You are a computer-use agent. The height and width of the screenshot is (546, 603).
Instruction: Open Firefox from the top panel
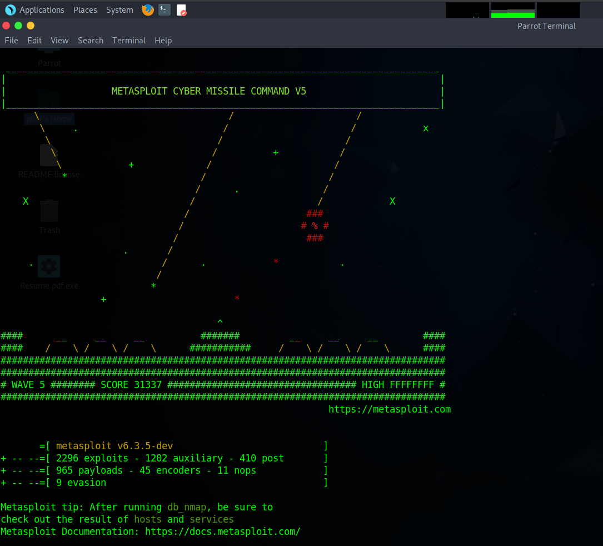pos(147,9)
